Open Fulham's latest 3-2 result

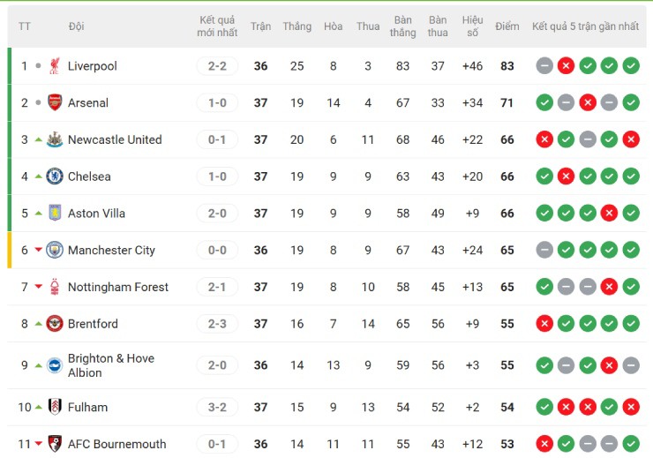point(217,407)
